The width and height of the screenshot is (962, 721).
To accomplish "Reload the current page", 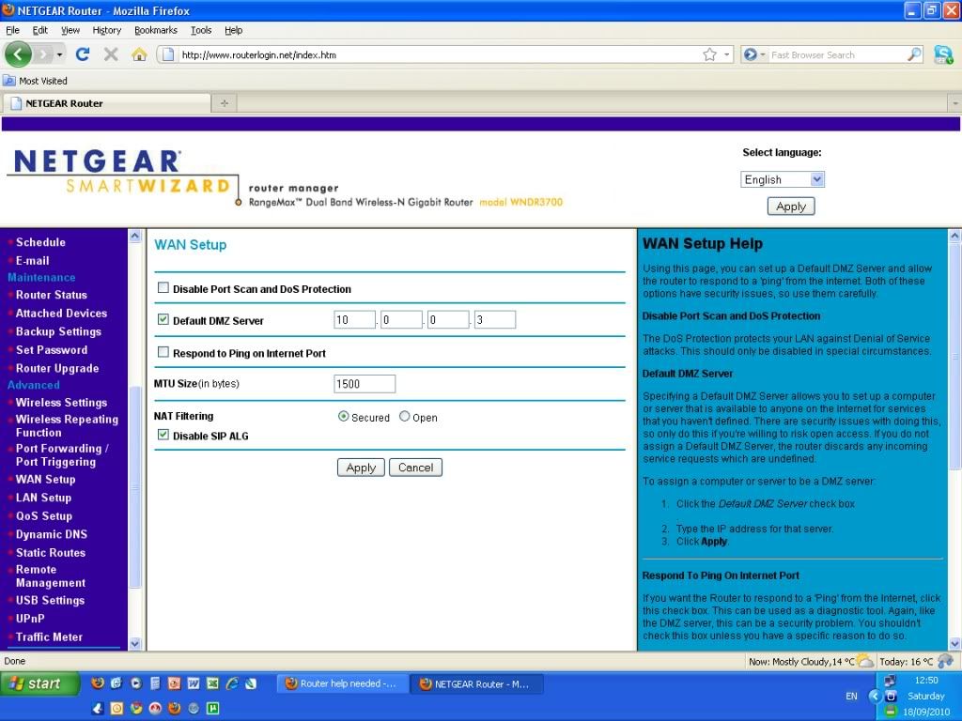I will 83,54.
